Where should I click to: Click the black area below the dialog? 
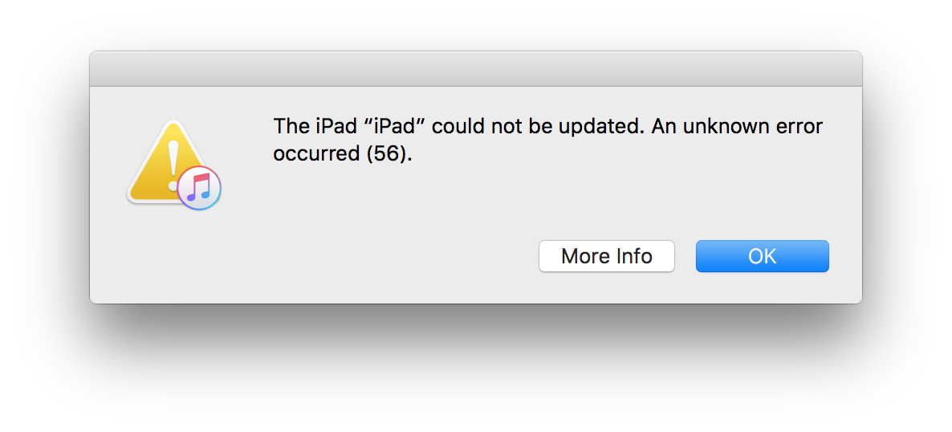pyautogui.click(x=475, y=369)
